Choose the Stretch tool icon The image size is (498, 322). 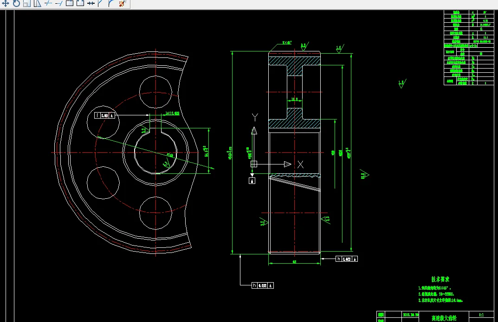38,4
